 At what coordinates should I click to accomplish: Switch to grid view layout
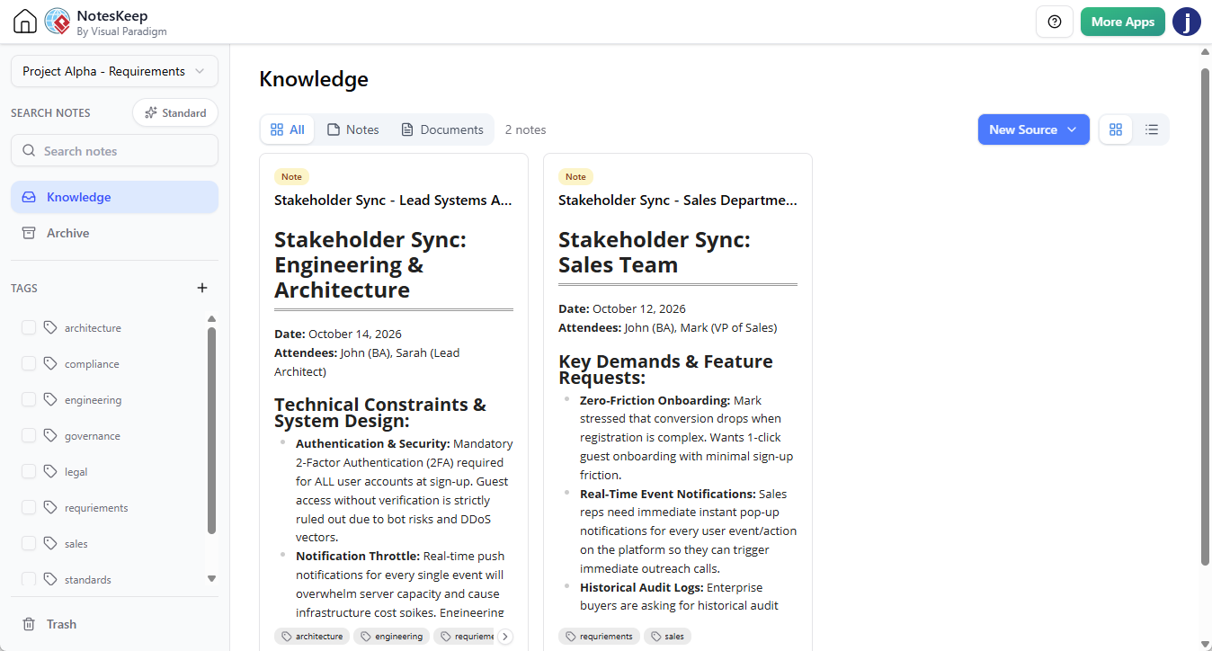tap(1116, 129)
